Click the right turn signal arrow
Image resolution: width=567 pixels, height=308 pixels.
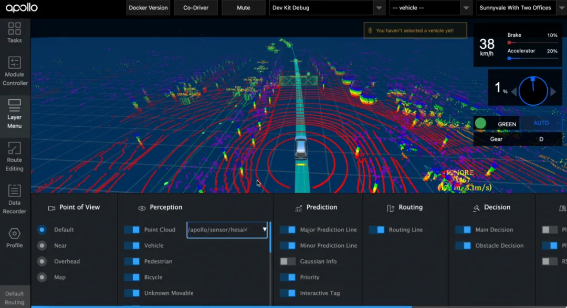(x=553, y=92)
